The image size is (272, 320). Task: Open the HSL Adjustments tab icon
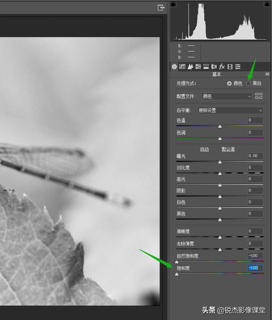(x=198, y=67)
